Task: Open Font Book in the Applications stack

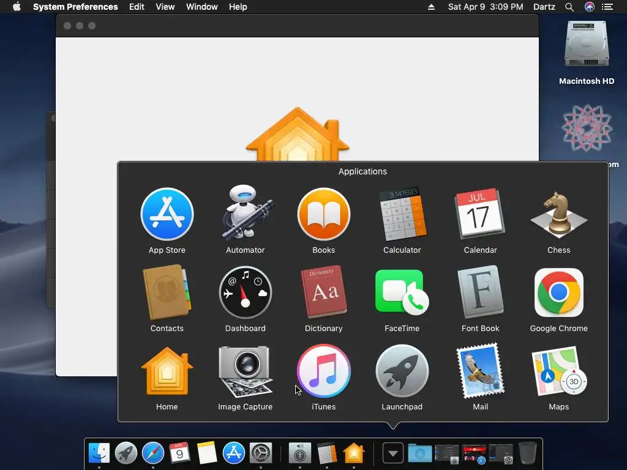Action: click(x=480, y=293)
